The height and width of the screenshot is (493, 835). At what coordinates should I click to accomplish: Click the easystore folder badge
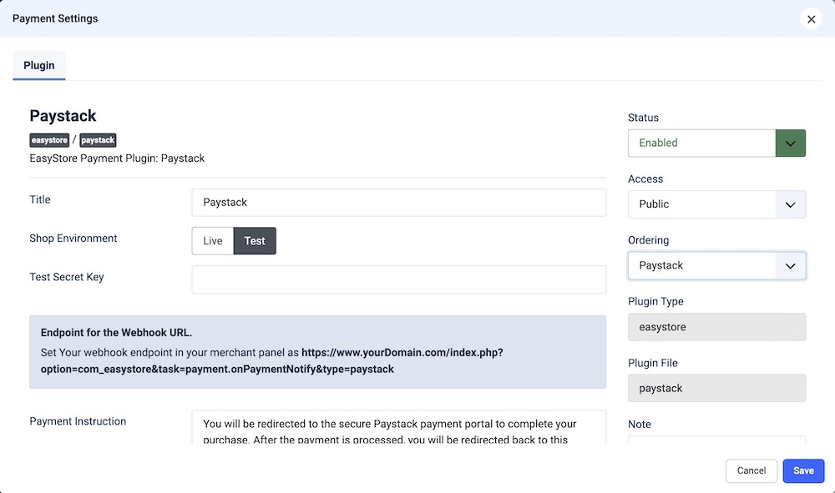point(49,140)
